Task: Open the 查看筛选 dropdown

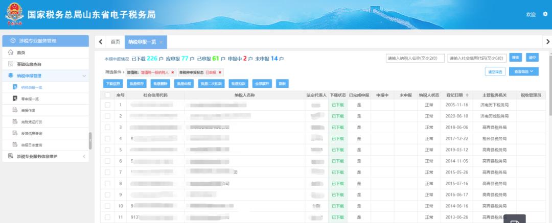Action: [x=524, y=72]
